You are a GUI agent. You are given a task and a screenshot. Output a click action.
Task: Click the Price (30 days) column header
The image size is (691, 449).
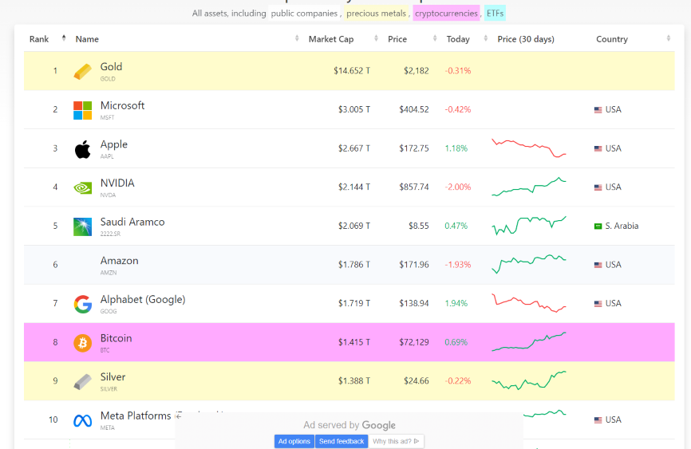[526, 39]
